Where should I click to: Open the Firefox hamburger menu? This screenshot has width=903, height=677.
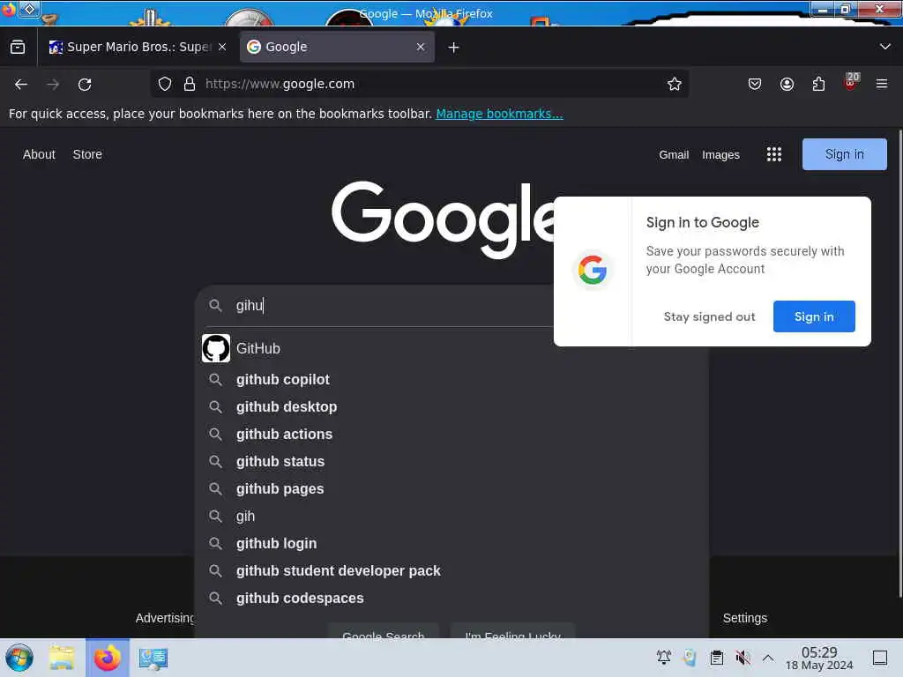pyautogui.click(x=882, y=84)
